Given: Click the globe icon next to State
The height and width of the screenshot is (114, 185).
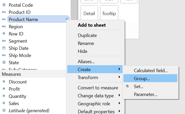Looking at the screenshot, I should point(4,63).
